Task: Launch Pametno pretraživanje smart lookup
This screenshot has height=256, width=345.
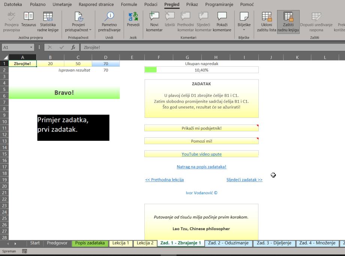Action: click(109, 22)
